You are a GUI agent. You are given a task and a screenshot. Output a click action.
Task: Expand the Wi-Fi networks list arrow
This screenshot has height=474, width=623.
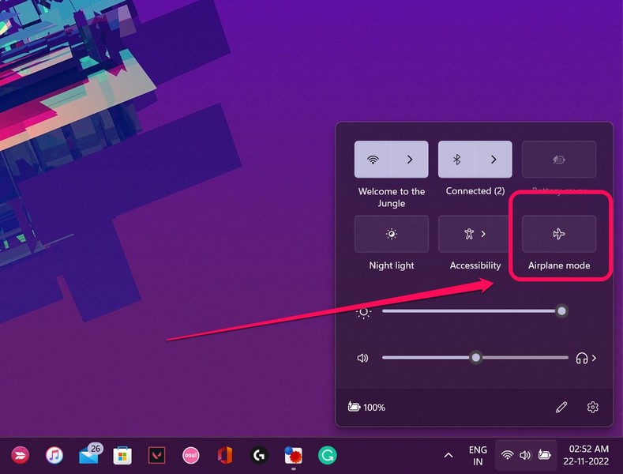pyautogui.click(x=410, y=160)
